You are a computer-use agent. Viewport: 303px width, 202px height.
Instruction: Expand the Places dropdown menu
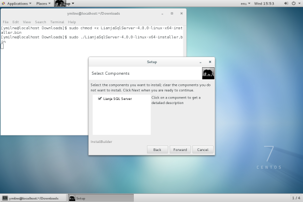click(44, 4)
